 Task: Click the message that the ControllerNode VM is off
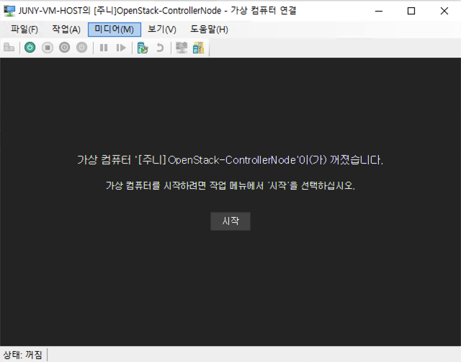click(x=230, y=160)
